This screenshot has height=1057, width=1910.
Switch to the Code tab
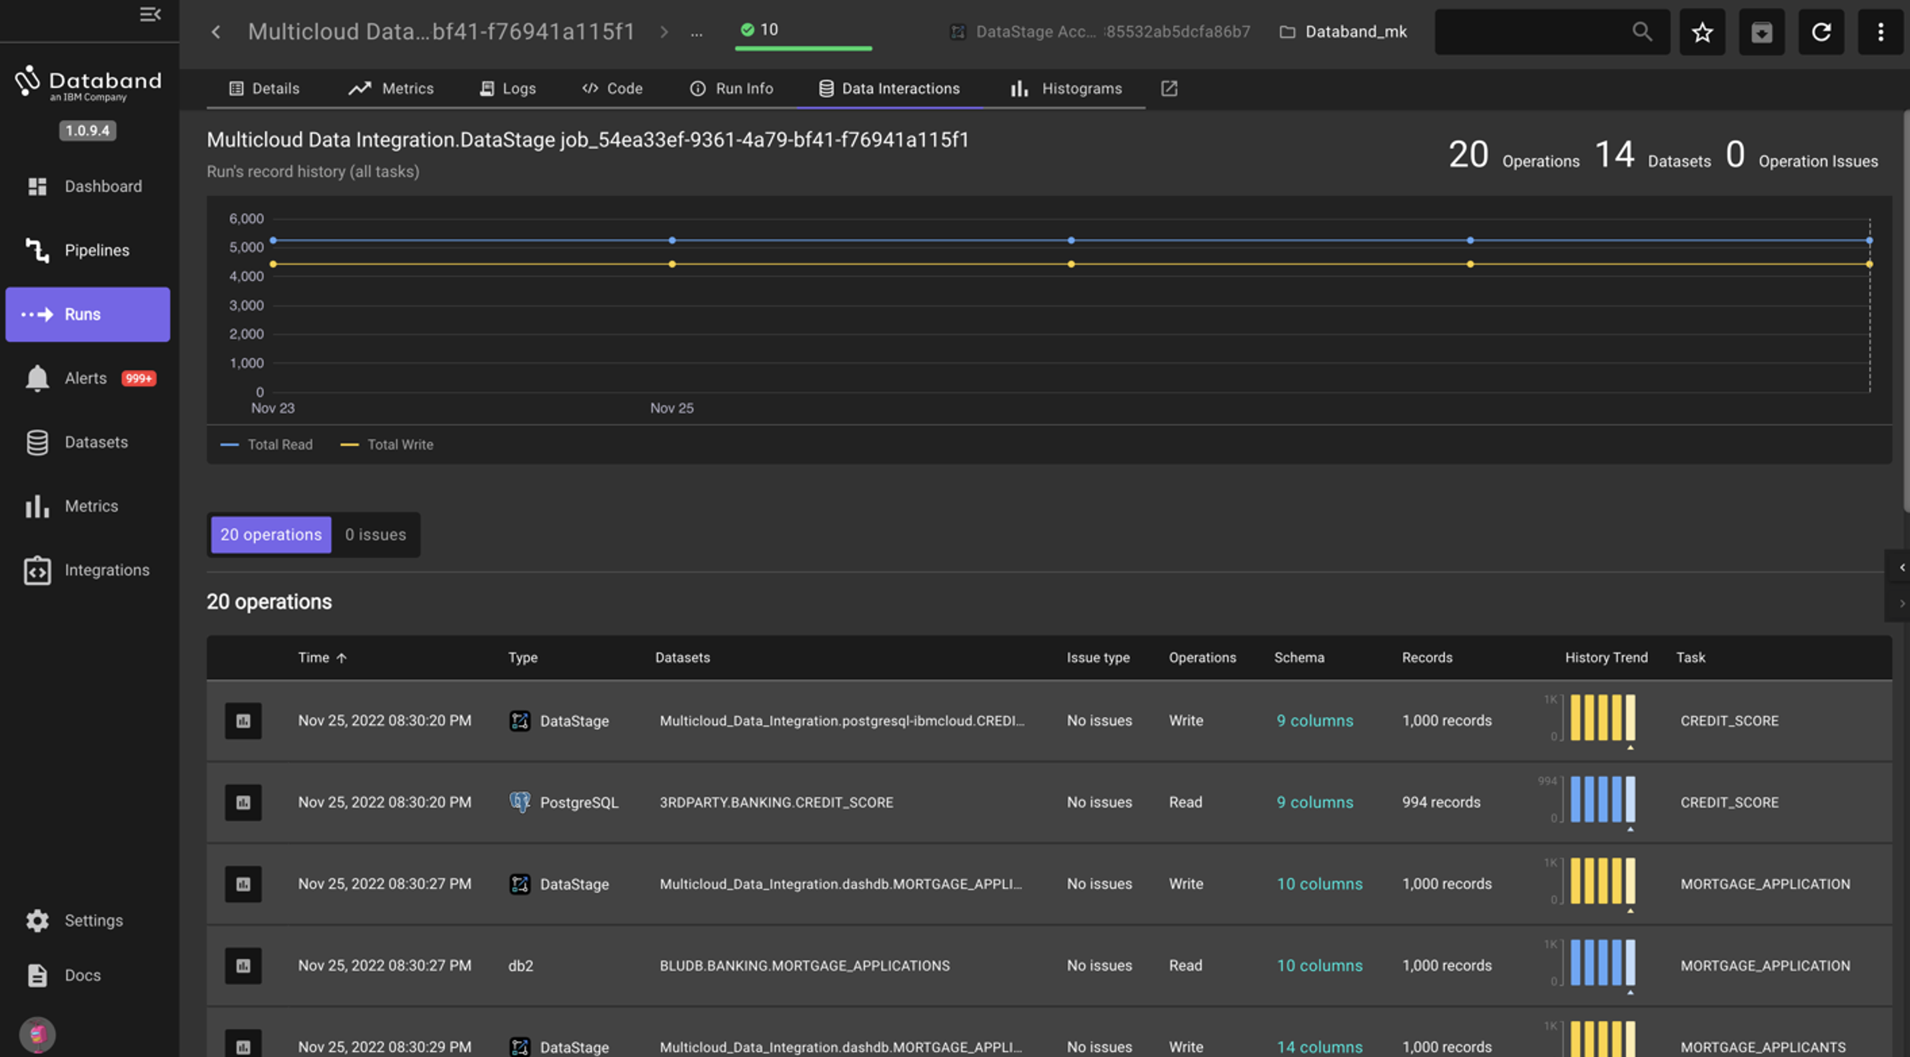click(x=612, y=89)
